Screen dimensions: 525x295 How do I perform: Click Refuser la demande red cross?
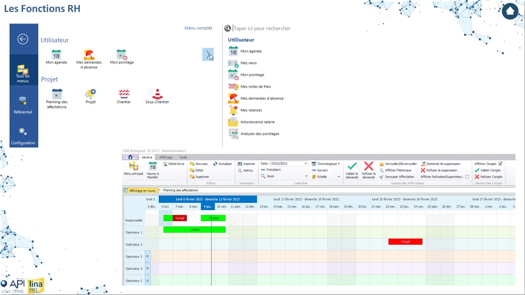[368, 167]
